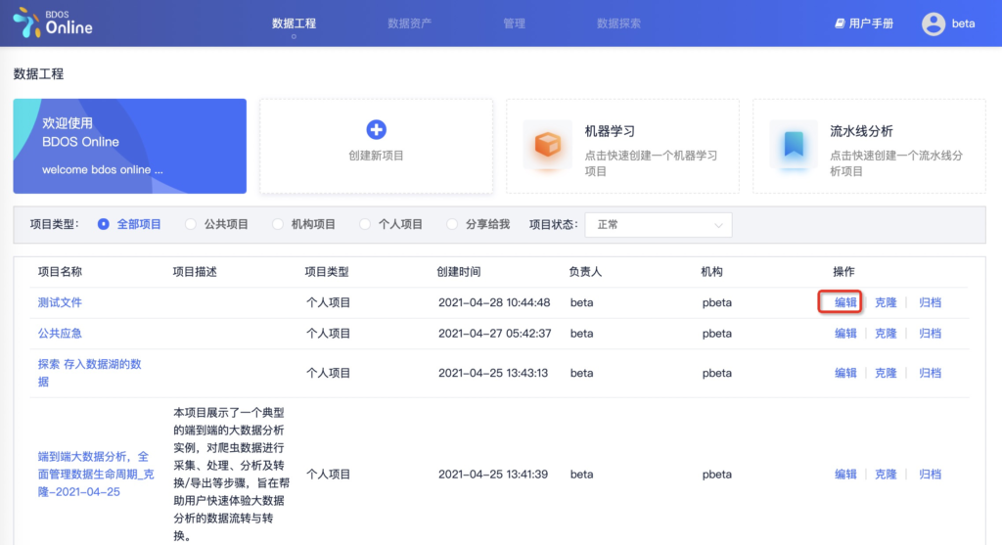Click the date 2021-04-25 13:43:13
The width and height of the screenshot is (1002, 545).
click(x=493, y=373)
